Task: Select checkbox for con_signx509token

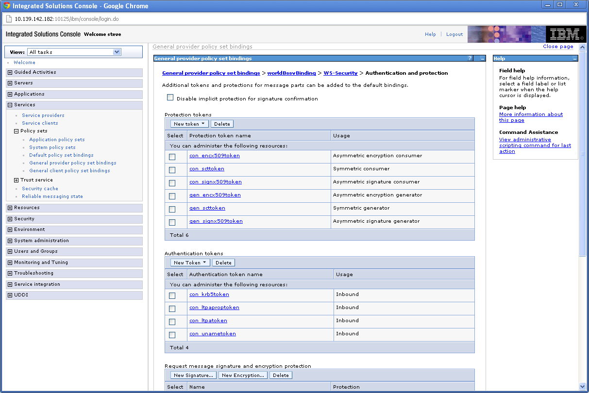Action: click(x=172, y=183)
